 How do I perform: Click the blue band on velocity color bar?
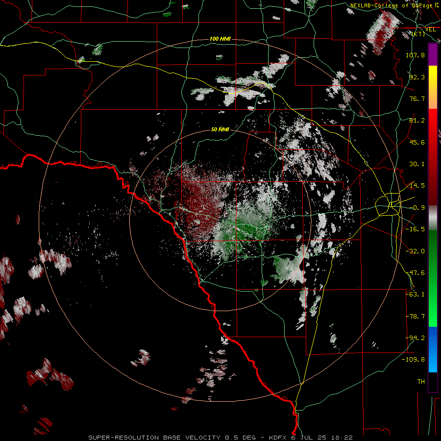433,349
